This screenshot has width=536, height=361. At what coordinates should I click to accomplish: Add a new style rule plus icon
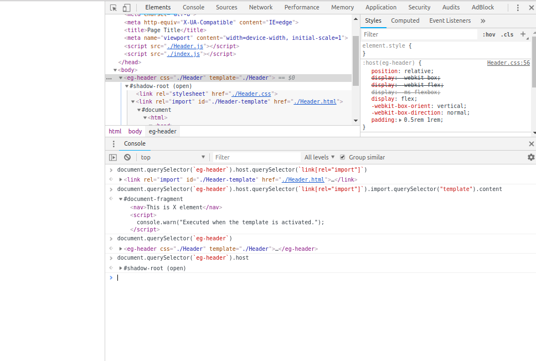tap(523, 34)
